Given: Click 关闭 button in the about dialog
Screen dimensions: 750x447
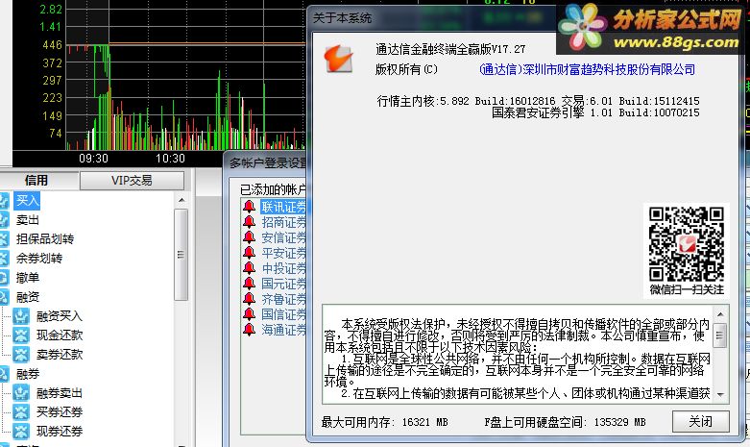Looking at the screenshot, I should (x=701, y=422).
